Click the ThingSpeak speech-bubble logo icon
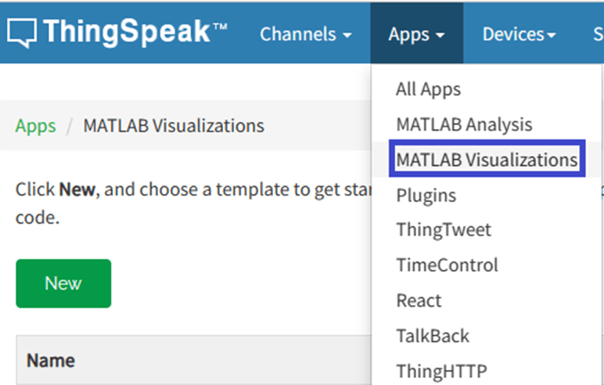The image size is (604, 385). point(22,32)
